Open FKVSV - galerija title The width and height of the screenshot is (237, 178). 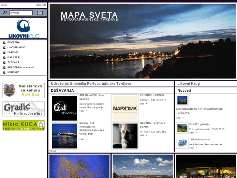point(199,124)
